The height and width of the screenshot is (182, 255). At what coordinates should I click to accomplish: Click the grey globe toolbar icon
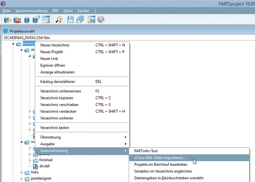(101, 19)
